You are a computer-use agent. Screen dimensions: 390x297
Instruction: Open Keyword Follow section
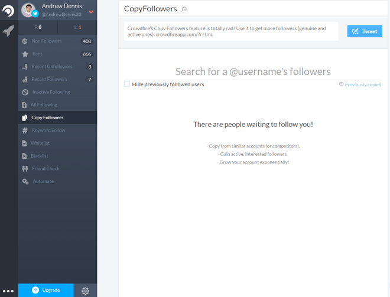(x=58, y=130)
